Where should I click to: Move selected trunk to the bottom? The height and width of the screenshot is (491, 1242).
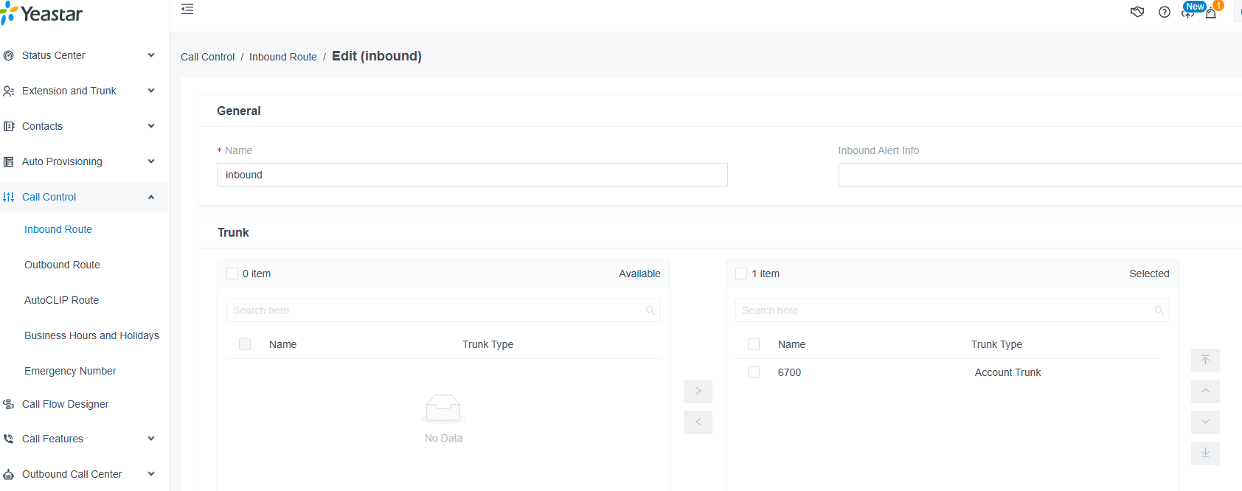pyautogui.click(x=1205, y=453)
